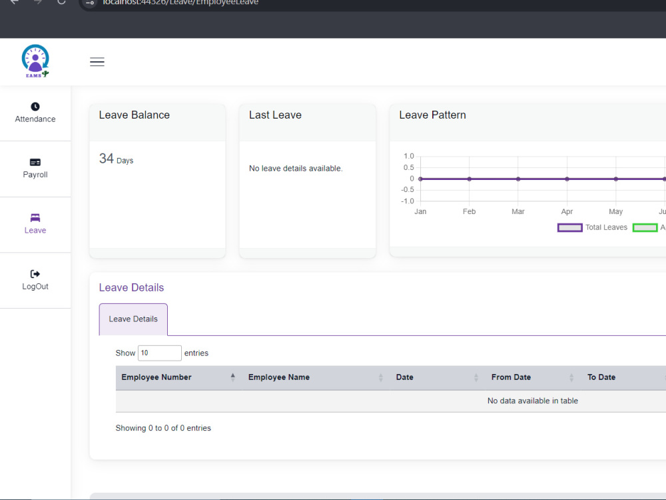Click the Mar data point on chart
The width and height of the screenshot is (666, 500).
(x=518, y=179)
